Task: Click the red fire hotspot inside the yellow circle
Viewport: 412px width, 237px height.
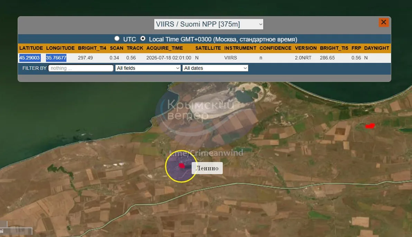Action: (x=181, y=165)
